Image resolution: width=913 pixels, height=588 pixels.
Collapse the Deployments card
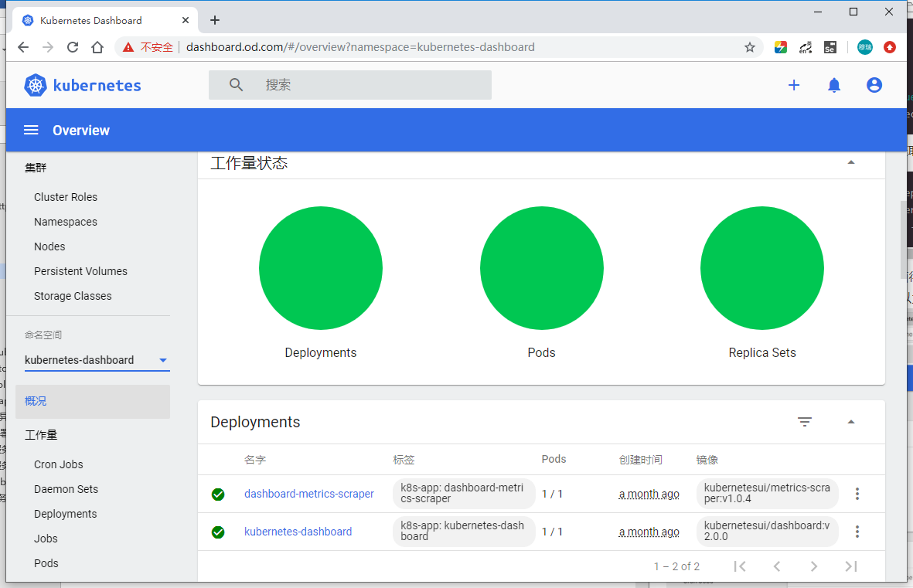pos(850,422)
